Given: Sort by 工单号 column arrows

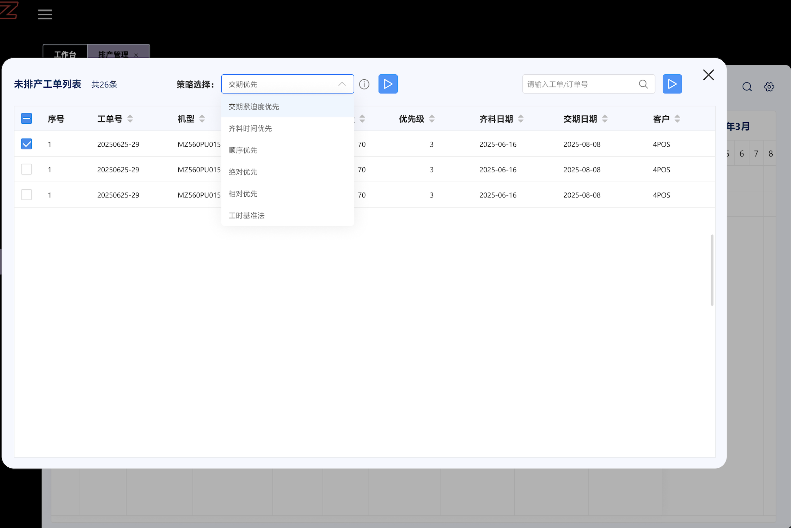Looking at the screenshot, I should (x=130, y=119).
